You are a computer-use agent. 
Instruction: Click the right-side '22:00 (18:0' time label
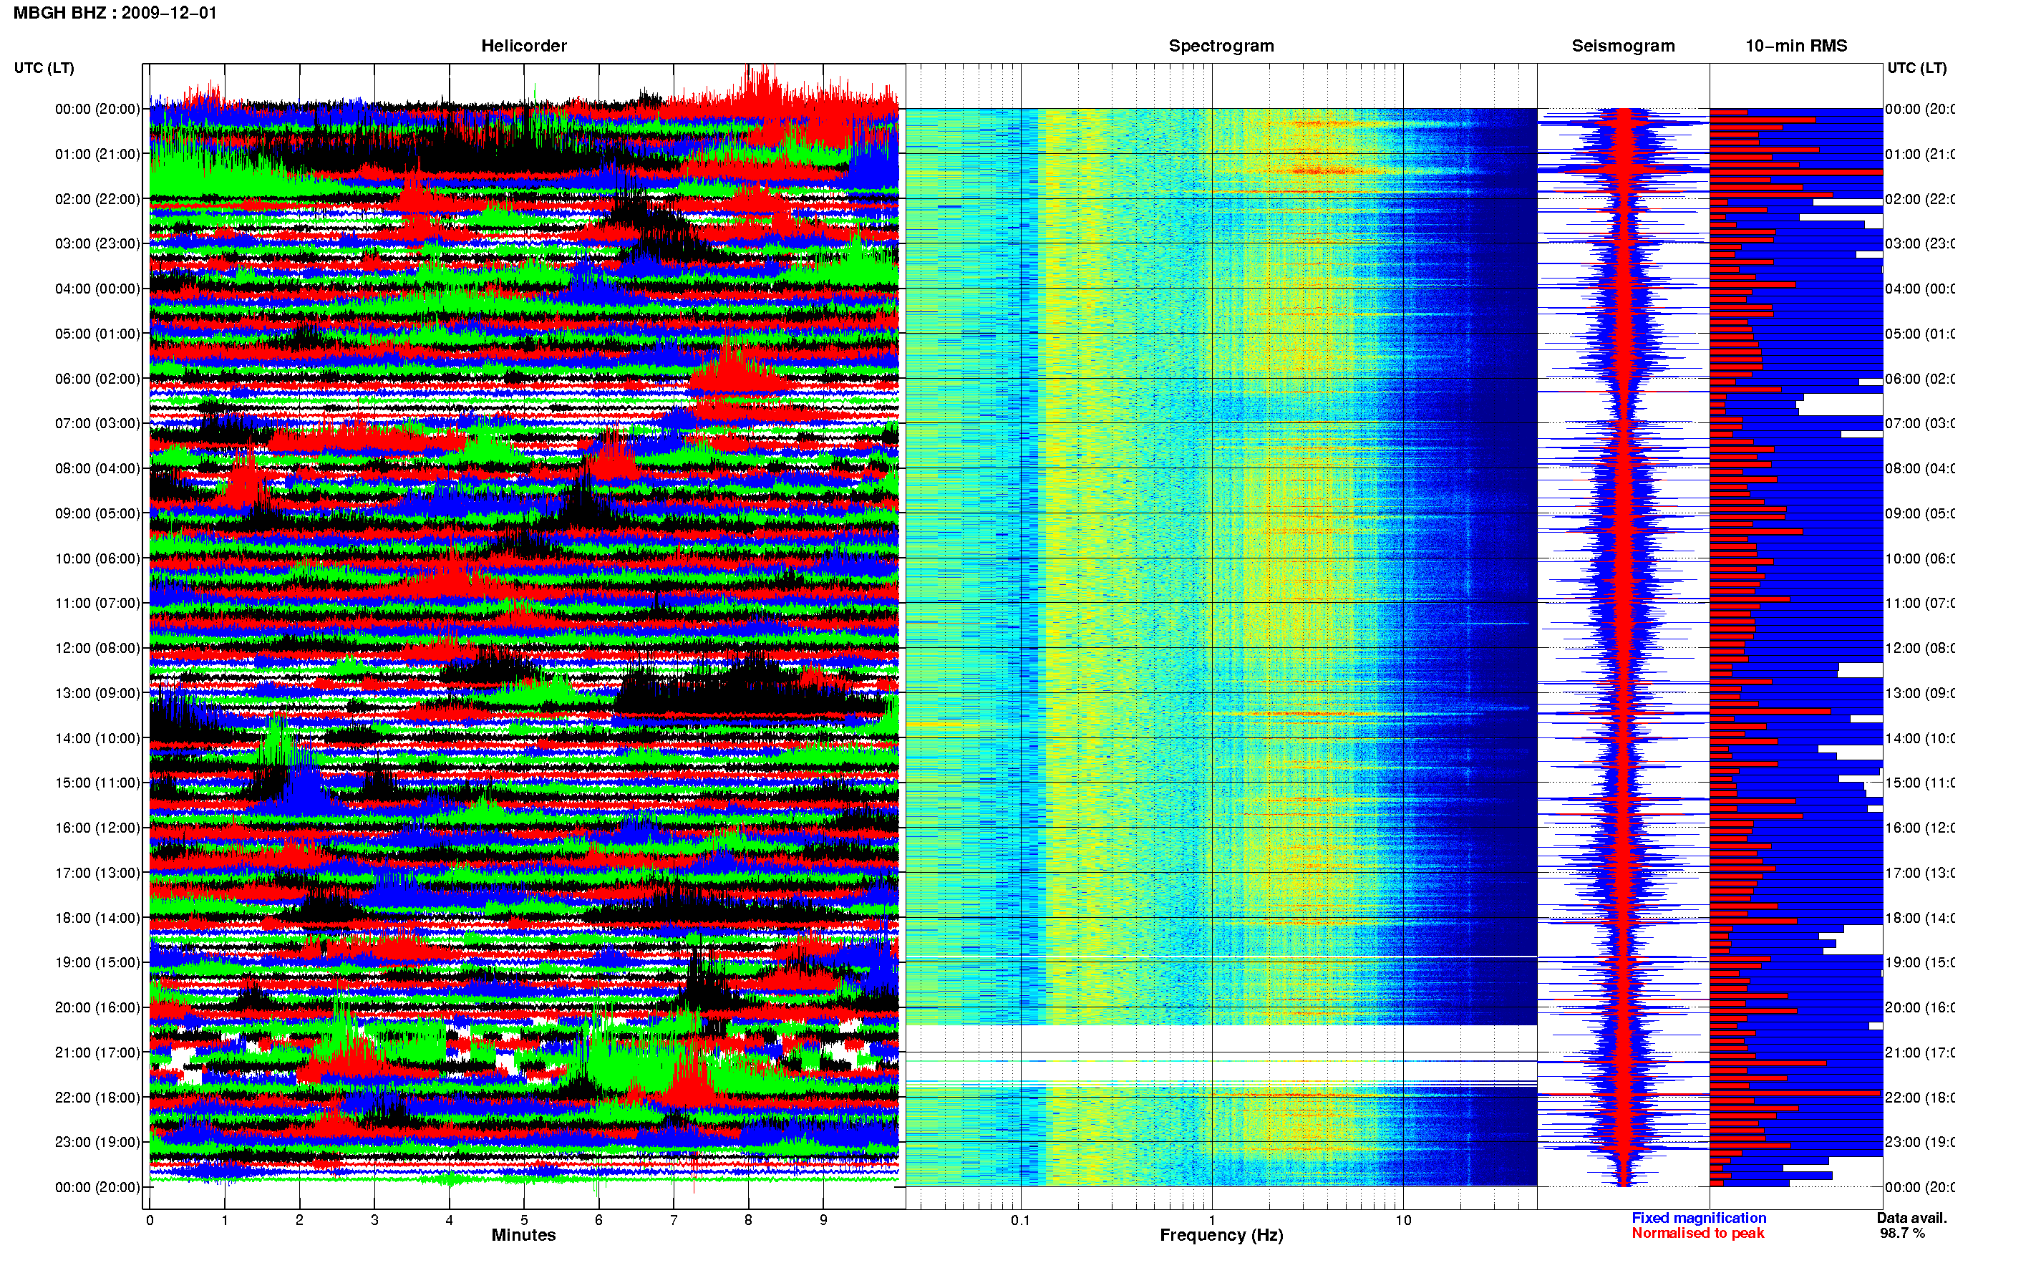coord(1920,1097)
